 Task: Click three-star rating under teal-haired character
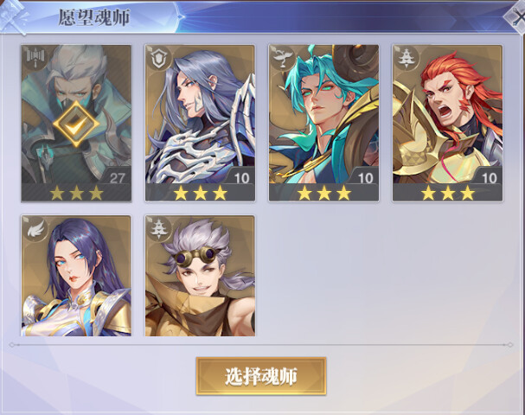coord(323,193)
